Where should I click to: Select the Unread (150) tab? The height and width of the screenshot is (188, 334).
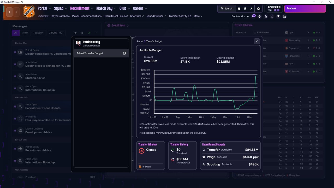56,33
